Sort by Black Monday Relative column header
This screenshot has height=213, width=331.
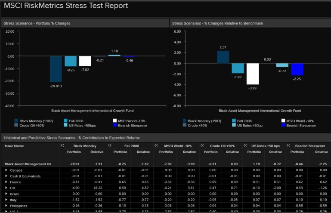(97, 152)
